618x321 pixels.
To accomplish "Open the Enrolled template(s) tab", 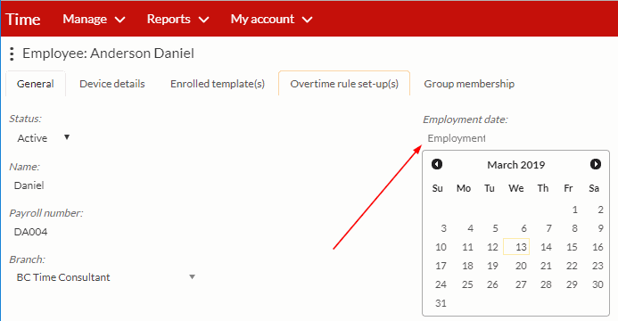I will (x=218, y=84).
